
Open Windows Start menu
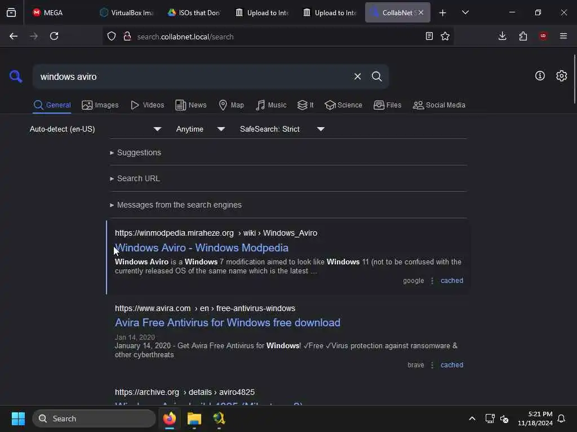tap(18, 418)
